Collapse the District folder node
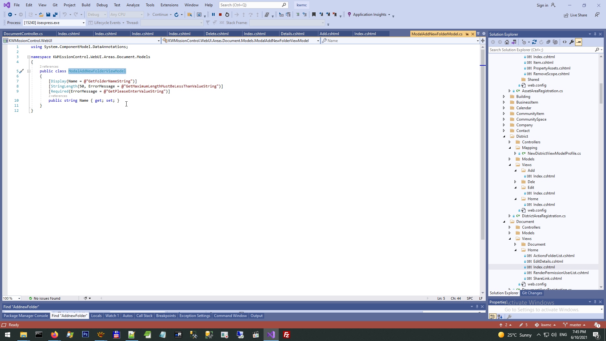 click(504, 136)
